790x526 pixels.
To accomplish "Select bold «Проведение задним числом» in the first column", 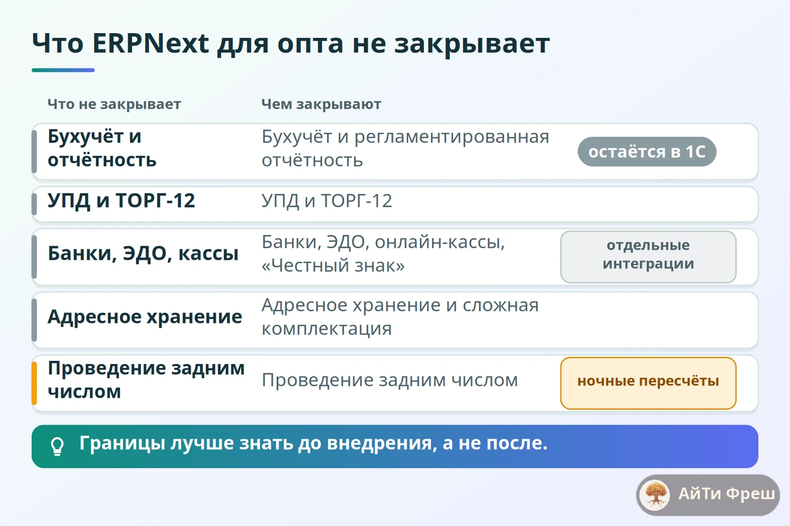I will tap(146, 380).
